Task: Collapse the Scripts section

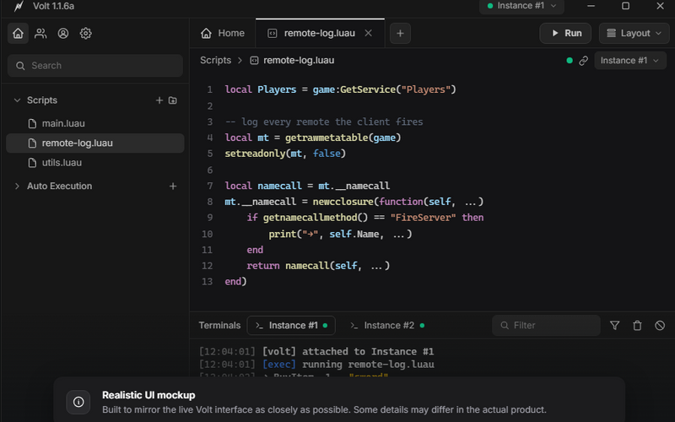Action: click(17, 100)
